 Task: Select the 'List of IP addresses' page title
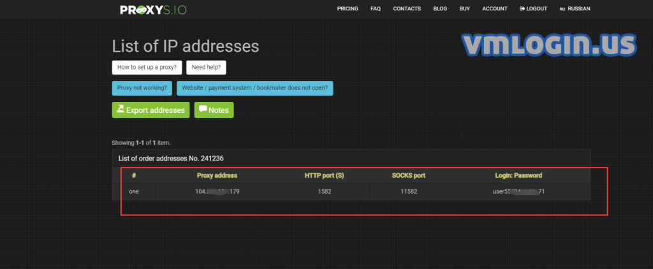pyautogui.click(x=186, y=47)
